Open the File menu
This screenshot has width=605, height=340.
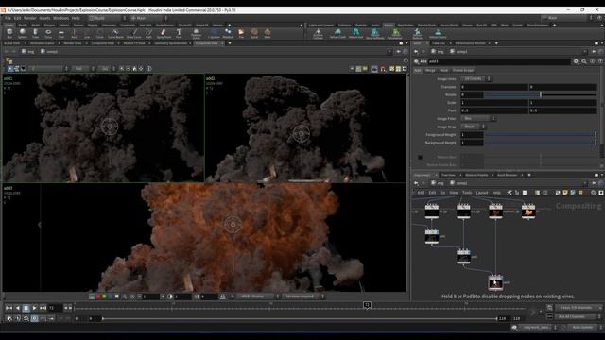[x=8, y=18]
